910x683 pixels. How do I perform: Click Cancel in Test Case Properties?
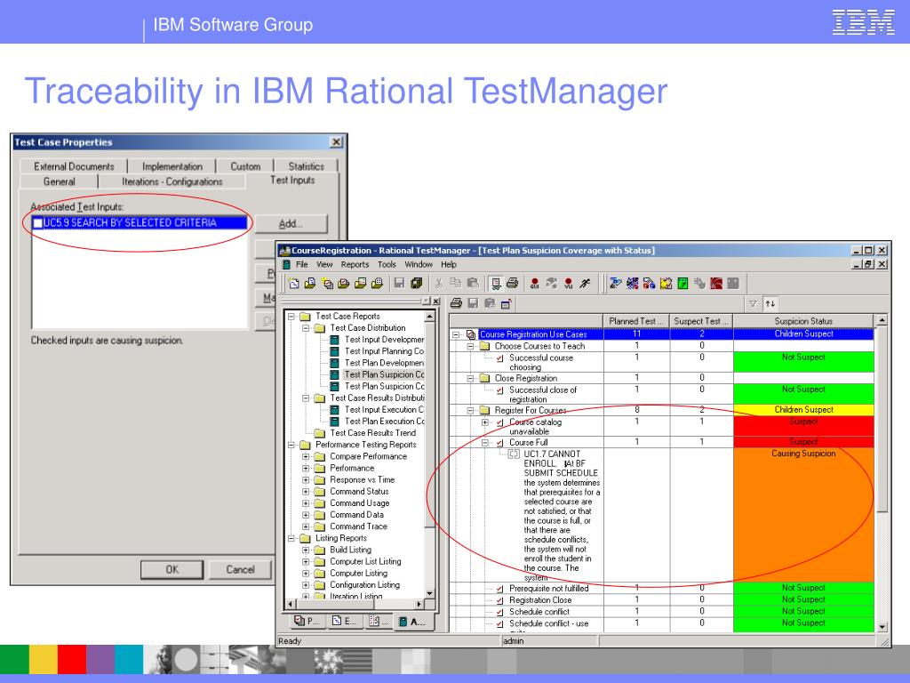240,569
